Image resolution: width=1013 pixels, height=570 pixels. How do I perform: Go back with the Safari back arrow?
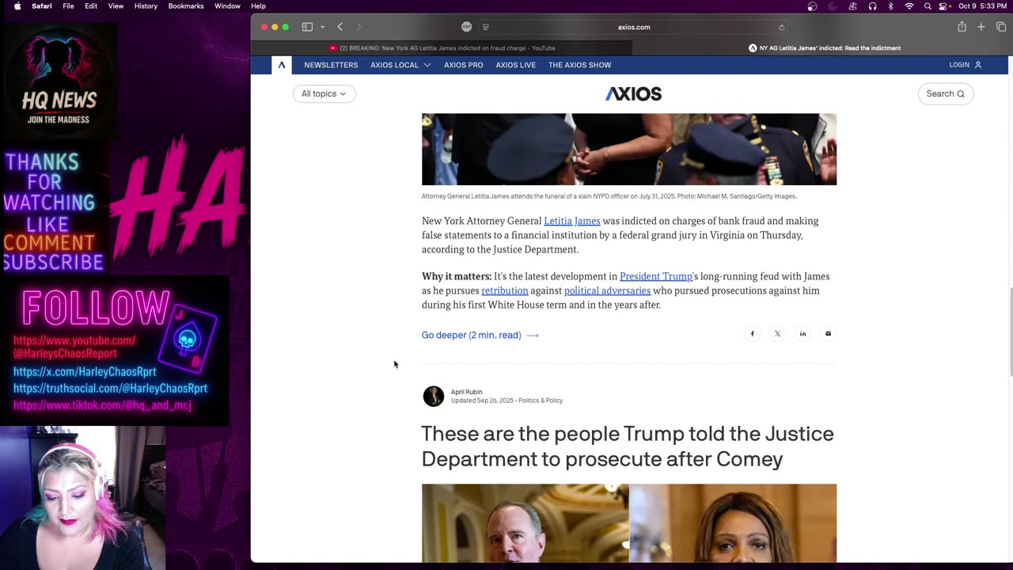point(340,27)
